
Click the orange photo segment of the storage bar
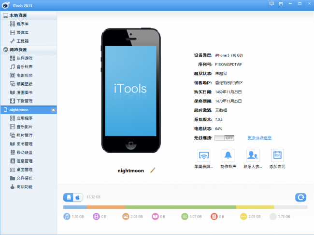tap(106, 207)
